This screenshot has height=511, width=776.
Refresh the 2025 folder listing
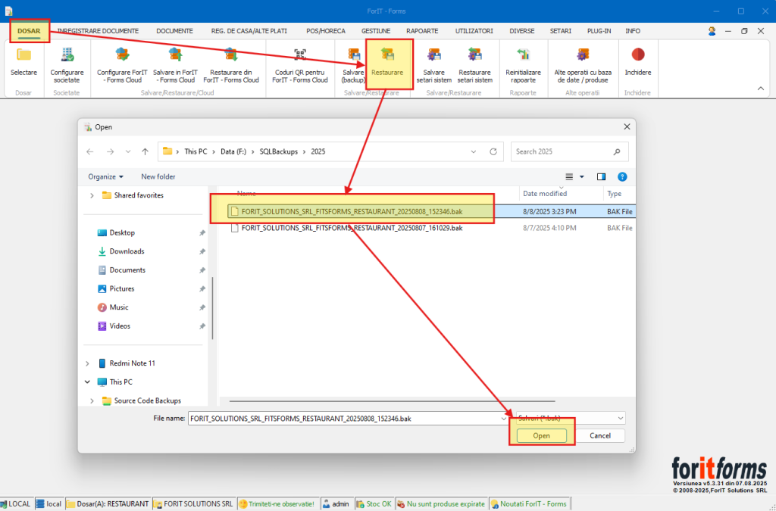493,151
